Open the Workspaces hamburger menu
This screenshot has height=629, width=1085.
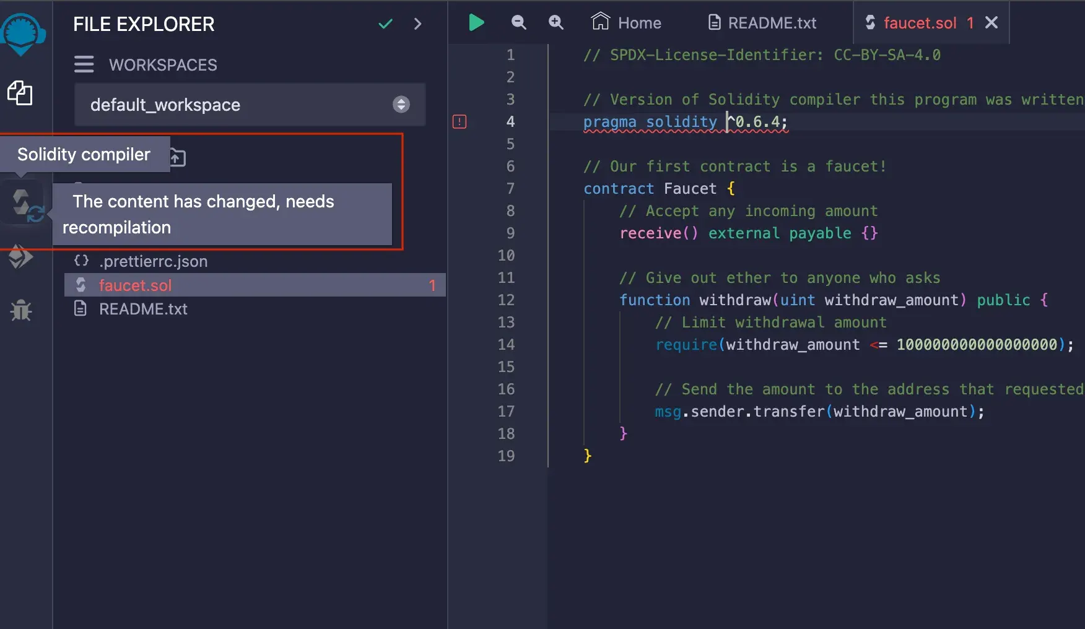pos(84,64)
